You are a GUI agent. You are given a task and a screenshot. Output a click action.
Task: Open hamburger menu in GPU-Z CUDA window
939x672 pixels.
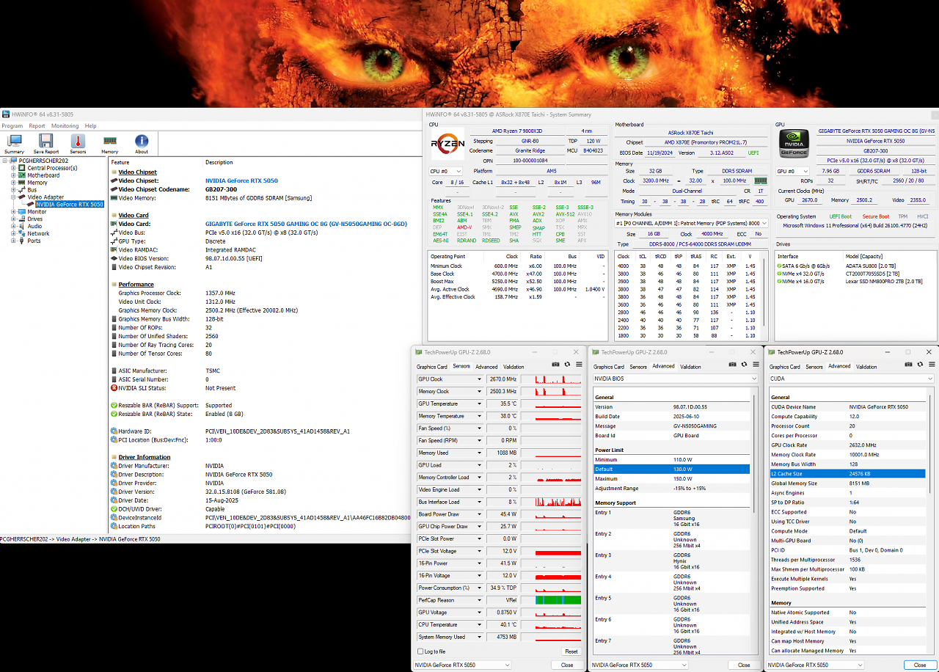click(932, 364)
